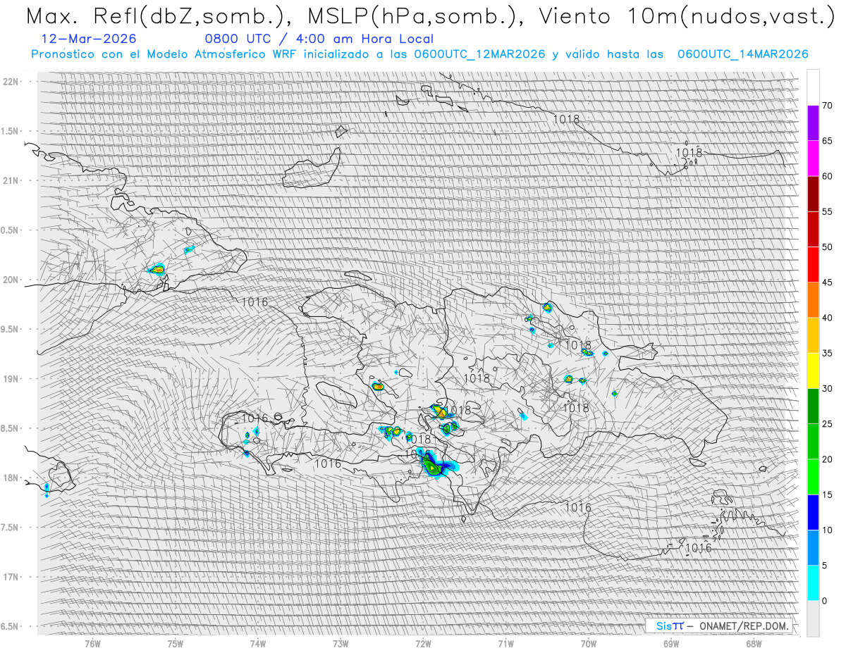Viewport: 846px width, 653px height.
Task: Click the colorbar tick value '60'
Action: pos(827,176)
